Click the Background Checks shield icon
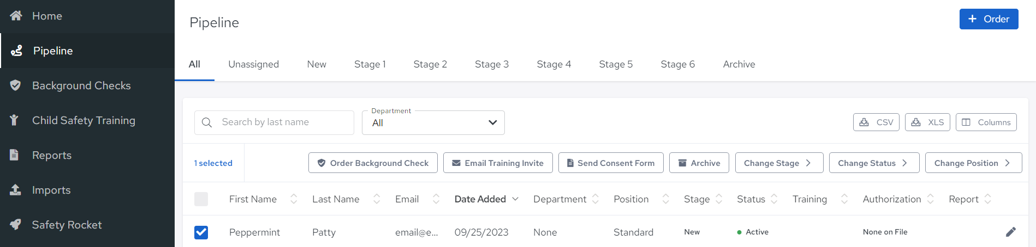1036x247 pixels. (x=15, y=85)
